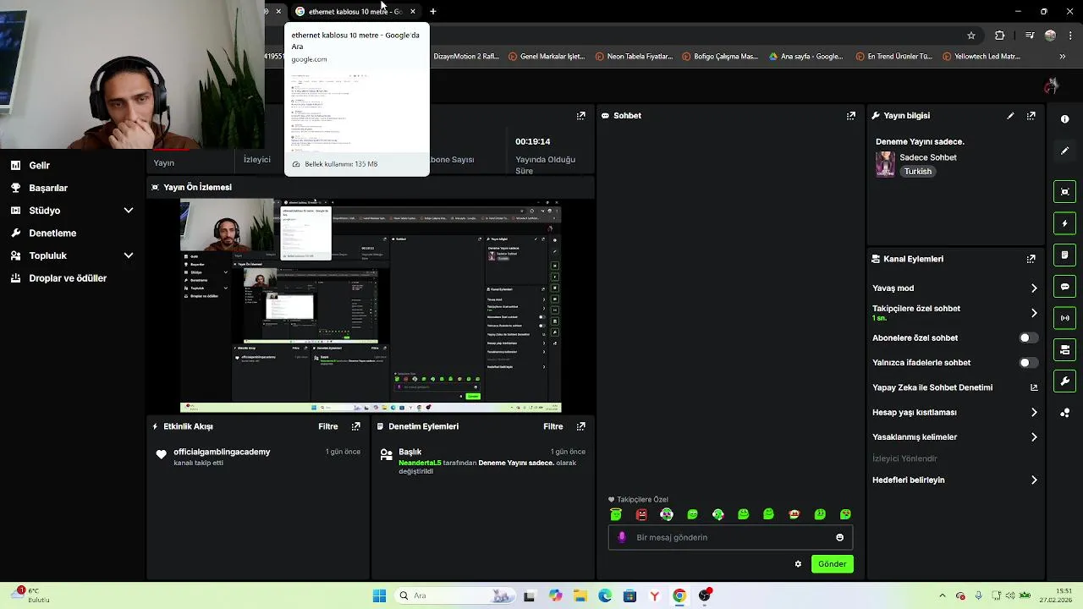Open Hedefleri belirleyin options

point(954,480)
